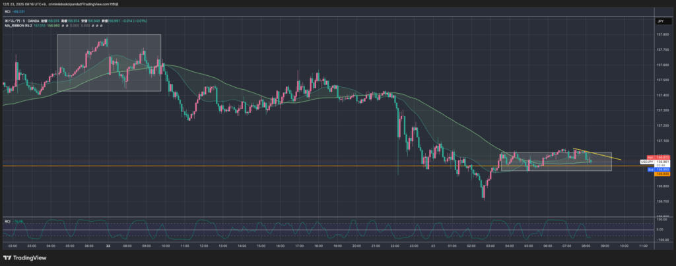
Task: Click the JPY currency label on price axis
Action: (659, 21)
